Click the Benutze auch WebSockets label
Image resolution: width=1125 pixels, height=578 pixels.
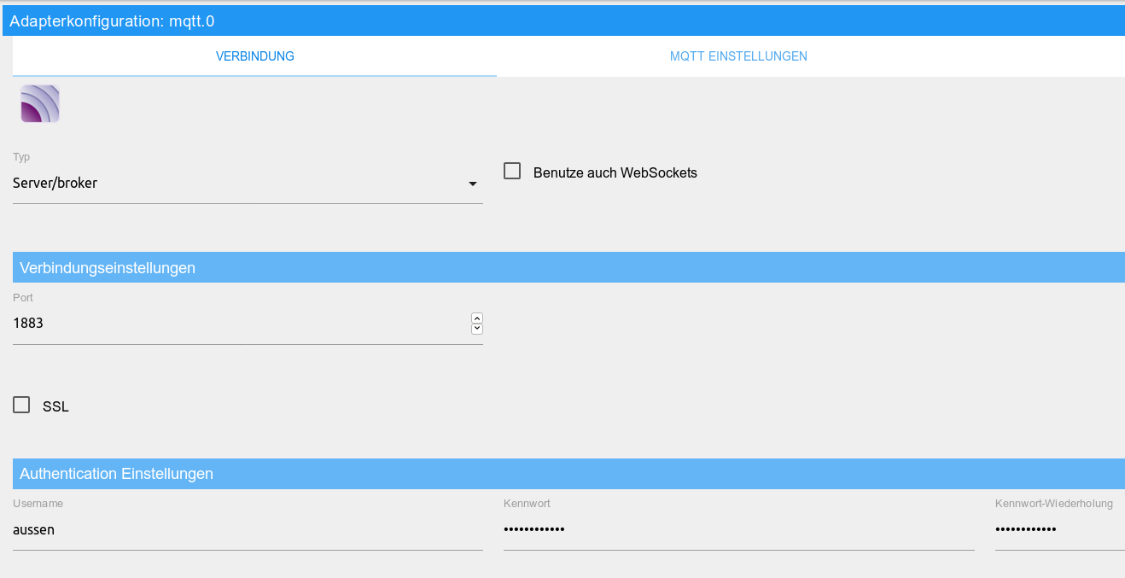[615, 172]
